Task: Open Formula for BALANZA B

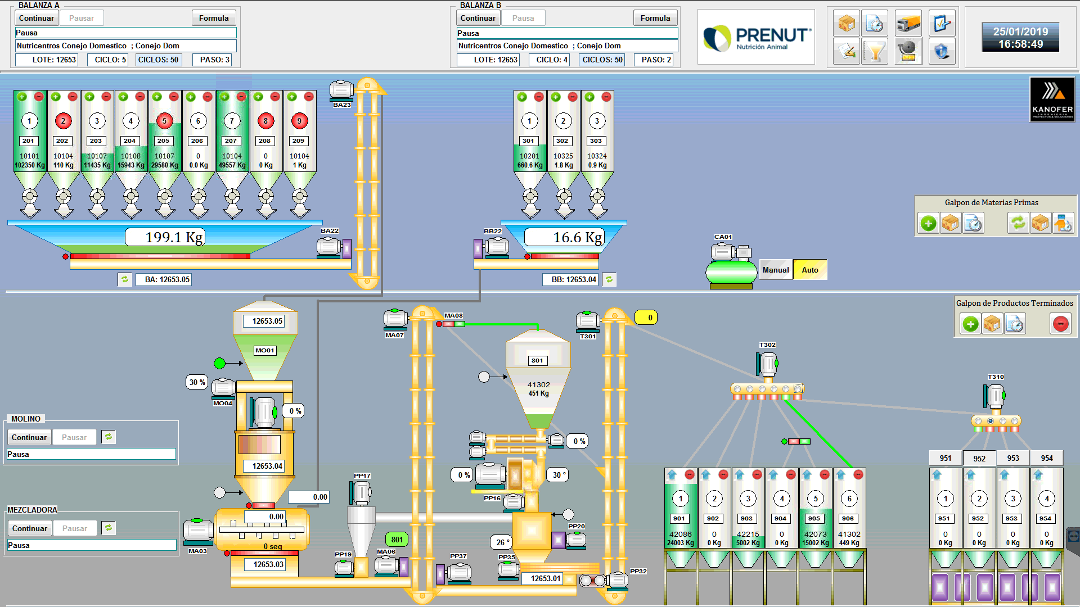Action: tap(655, 18)
